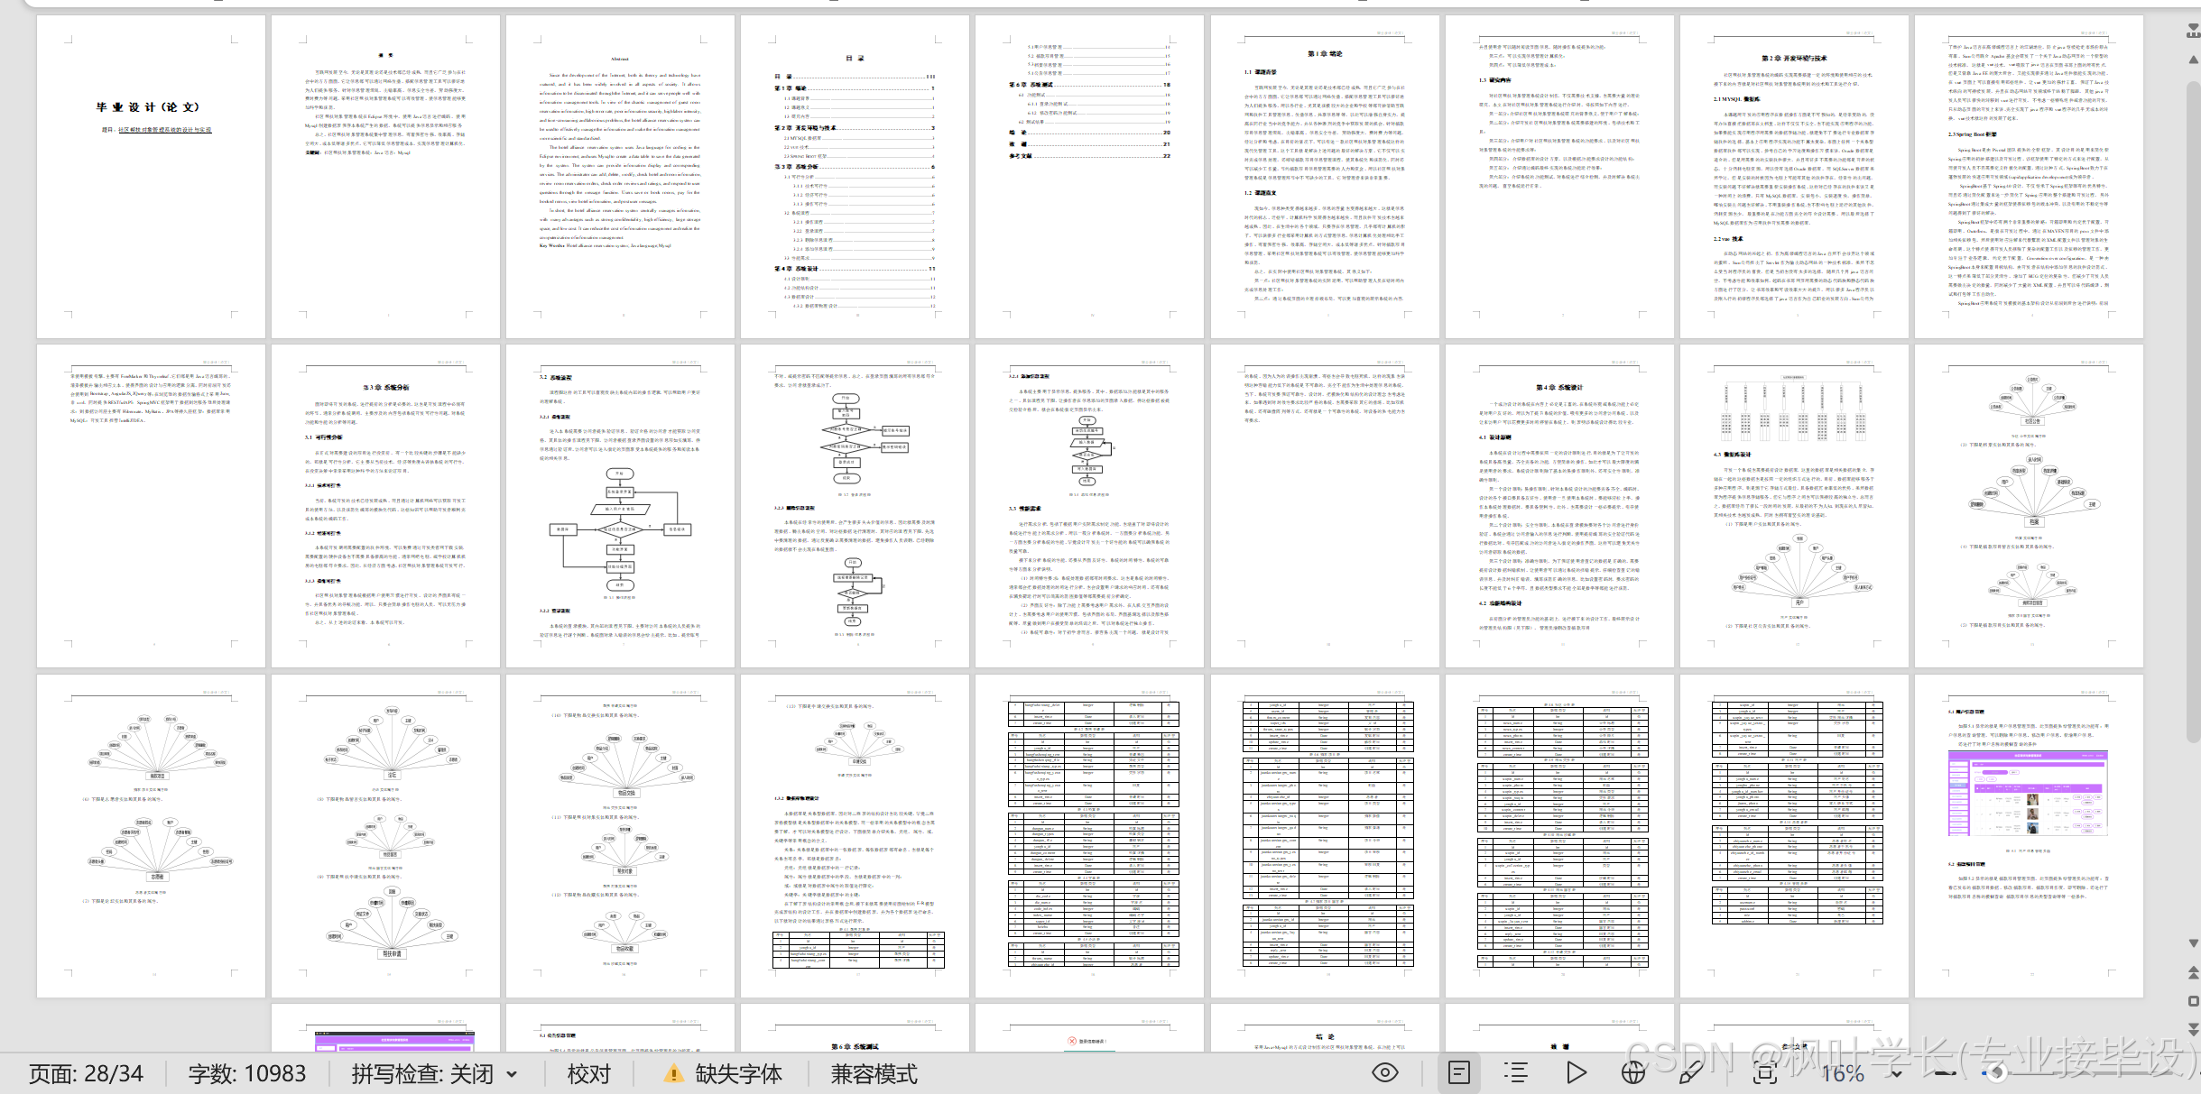The height and width of the screenshot is (1094, 2201).
Task: Click 兼容模式 compatibility mode label
Action: [874, 1073]
